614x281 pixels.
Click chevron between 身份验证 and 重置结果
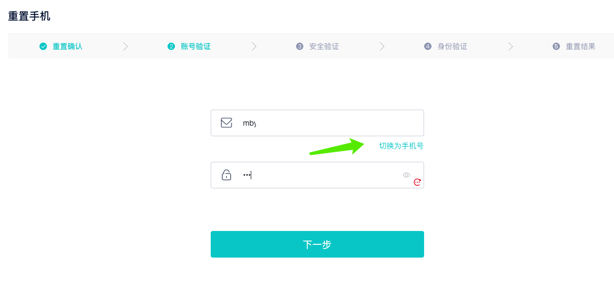[x=511, y=46]
